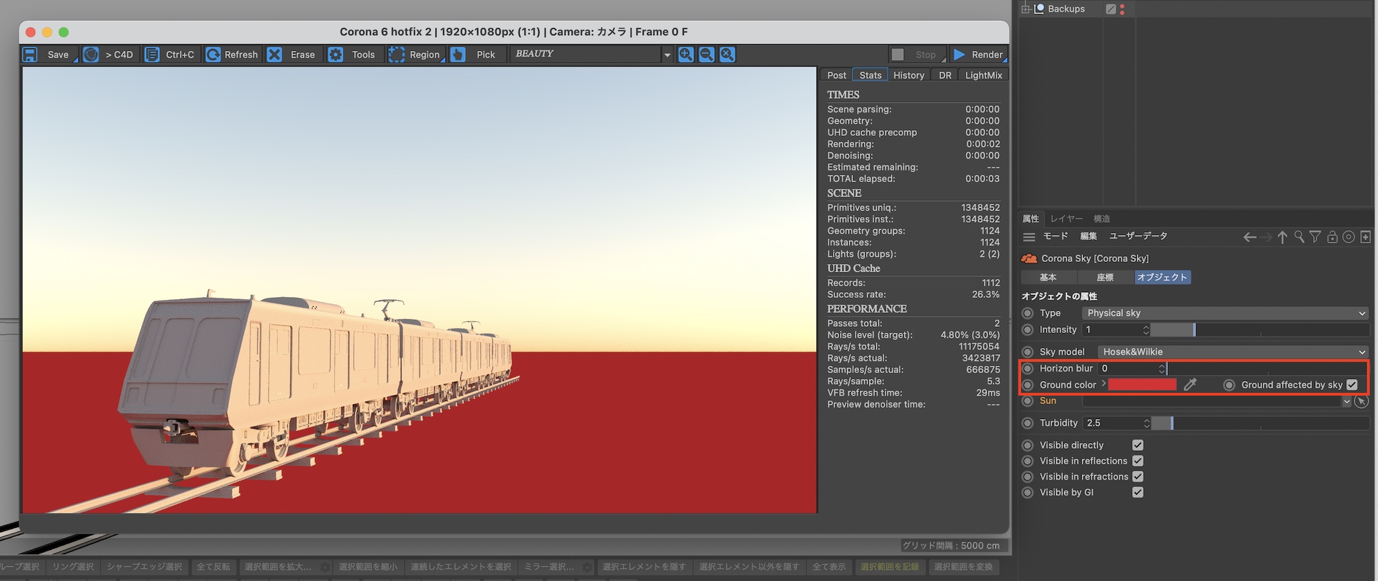Expand the Type Physical sky dropdown

[1224, 313]
